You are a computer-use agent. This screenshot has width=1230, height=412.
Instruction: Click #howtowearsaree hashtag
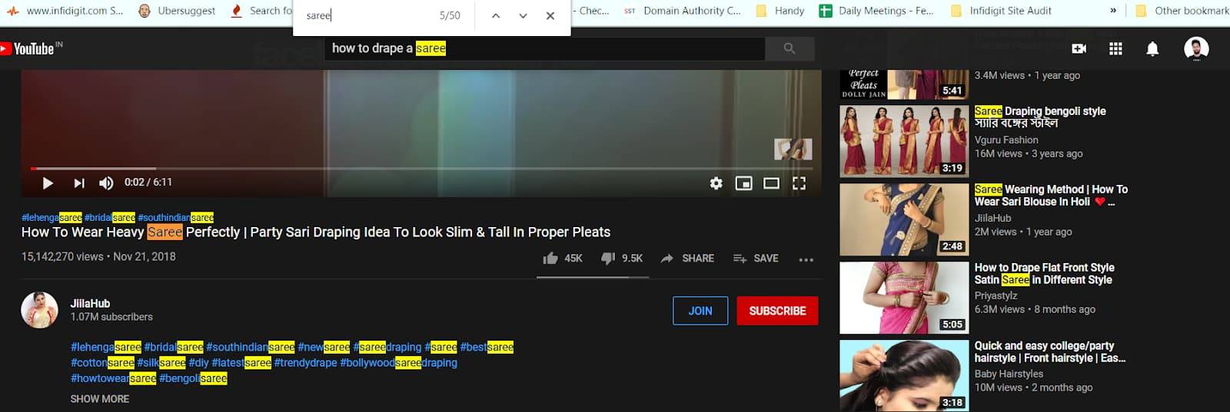click(x=113, y=378)
